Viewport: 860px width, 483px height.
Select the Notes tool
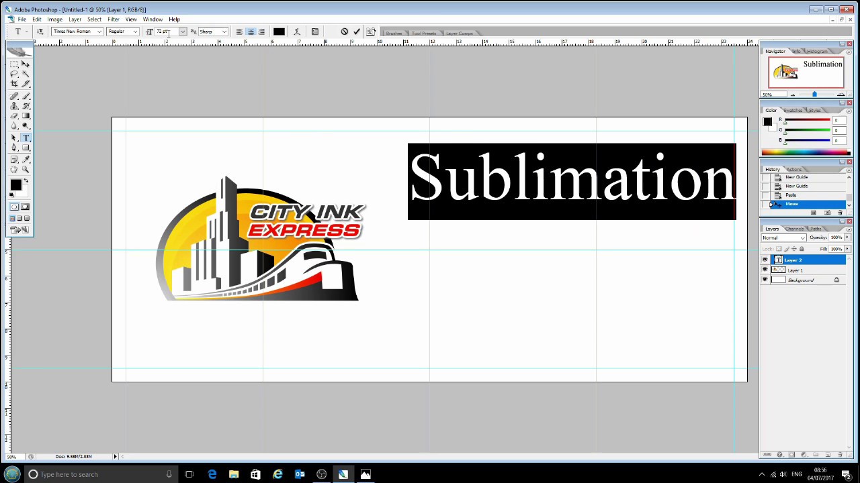tap(13, 159)
